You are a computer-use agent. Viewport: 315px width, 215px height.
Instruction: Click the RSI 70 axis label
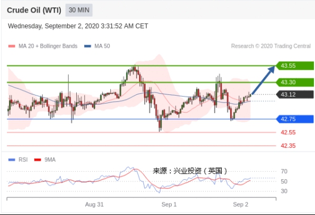pyautogui.click(x=284, y=171)
